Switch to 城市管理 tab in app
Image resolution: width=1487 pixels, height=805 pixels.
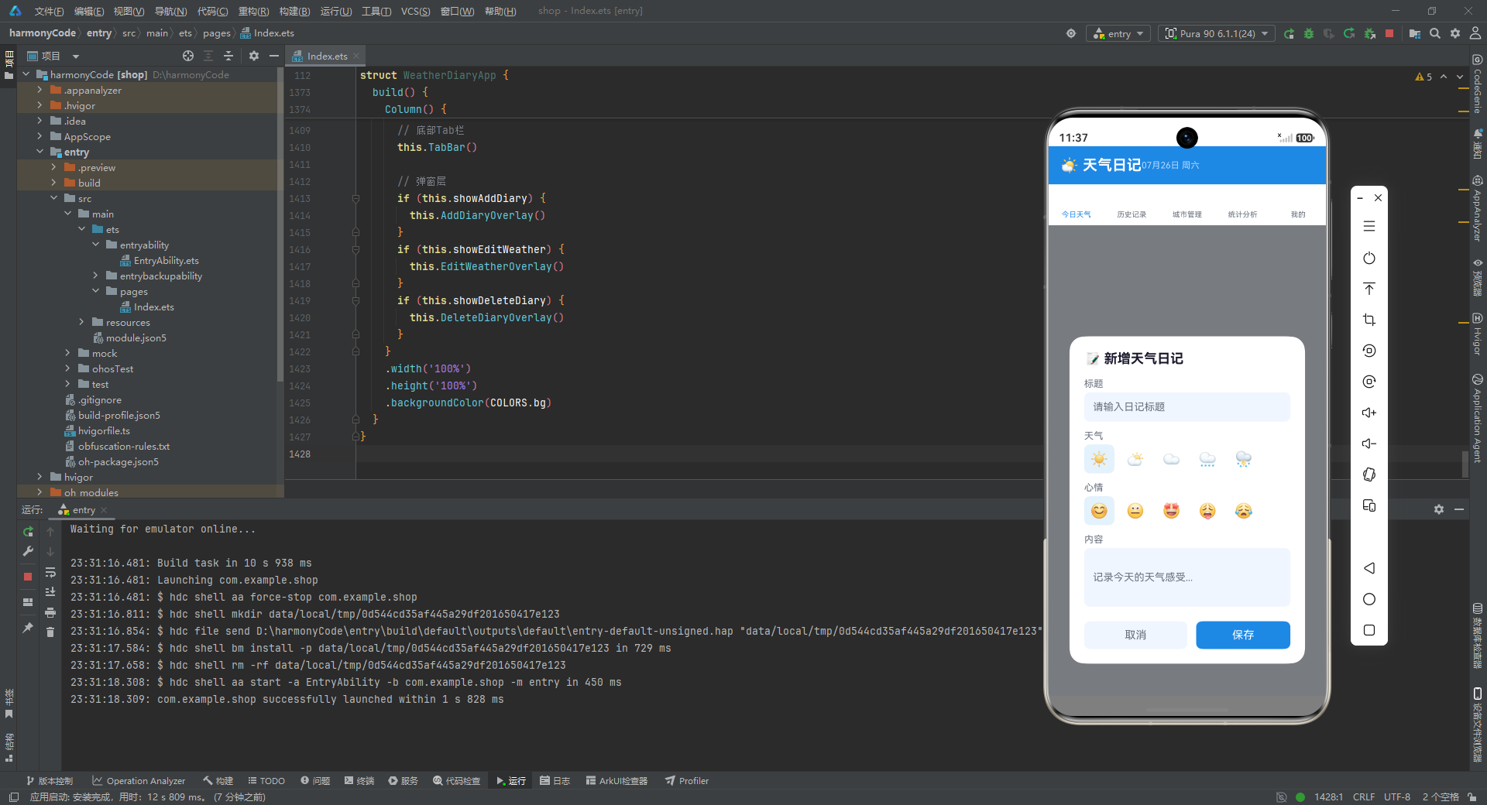tap(1187, 214)
